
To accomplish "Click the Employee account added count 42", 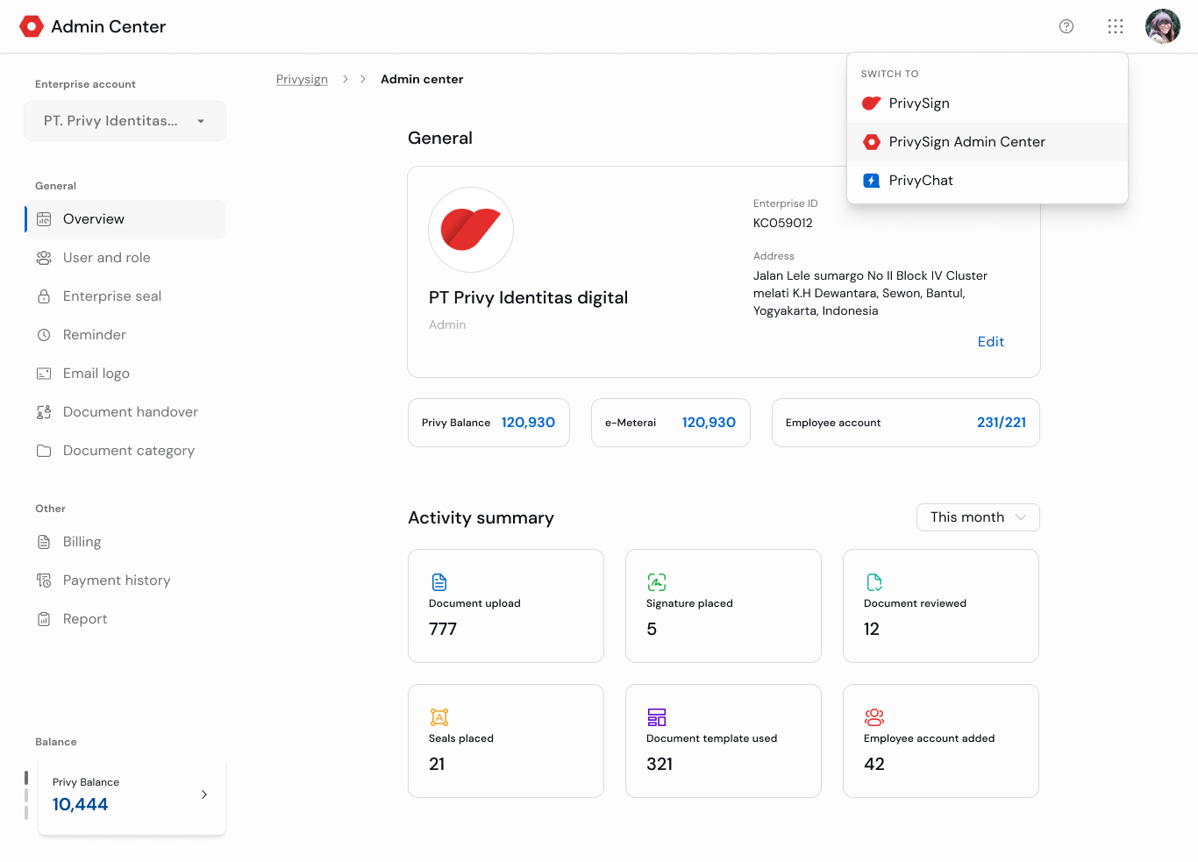I will [x=874, y=765].
